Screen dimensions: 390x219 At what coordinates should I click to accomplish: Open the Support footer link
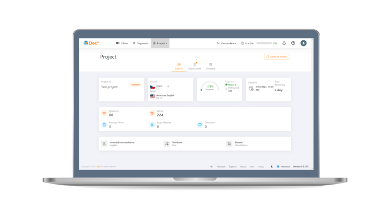click(232, 167)
